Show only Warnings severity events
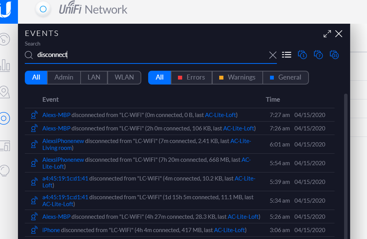Viewport: 367px width, 239px height. [237, 77]
